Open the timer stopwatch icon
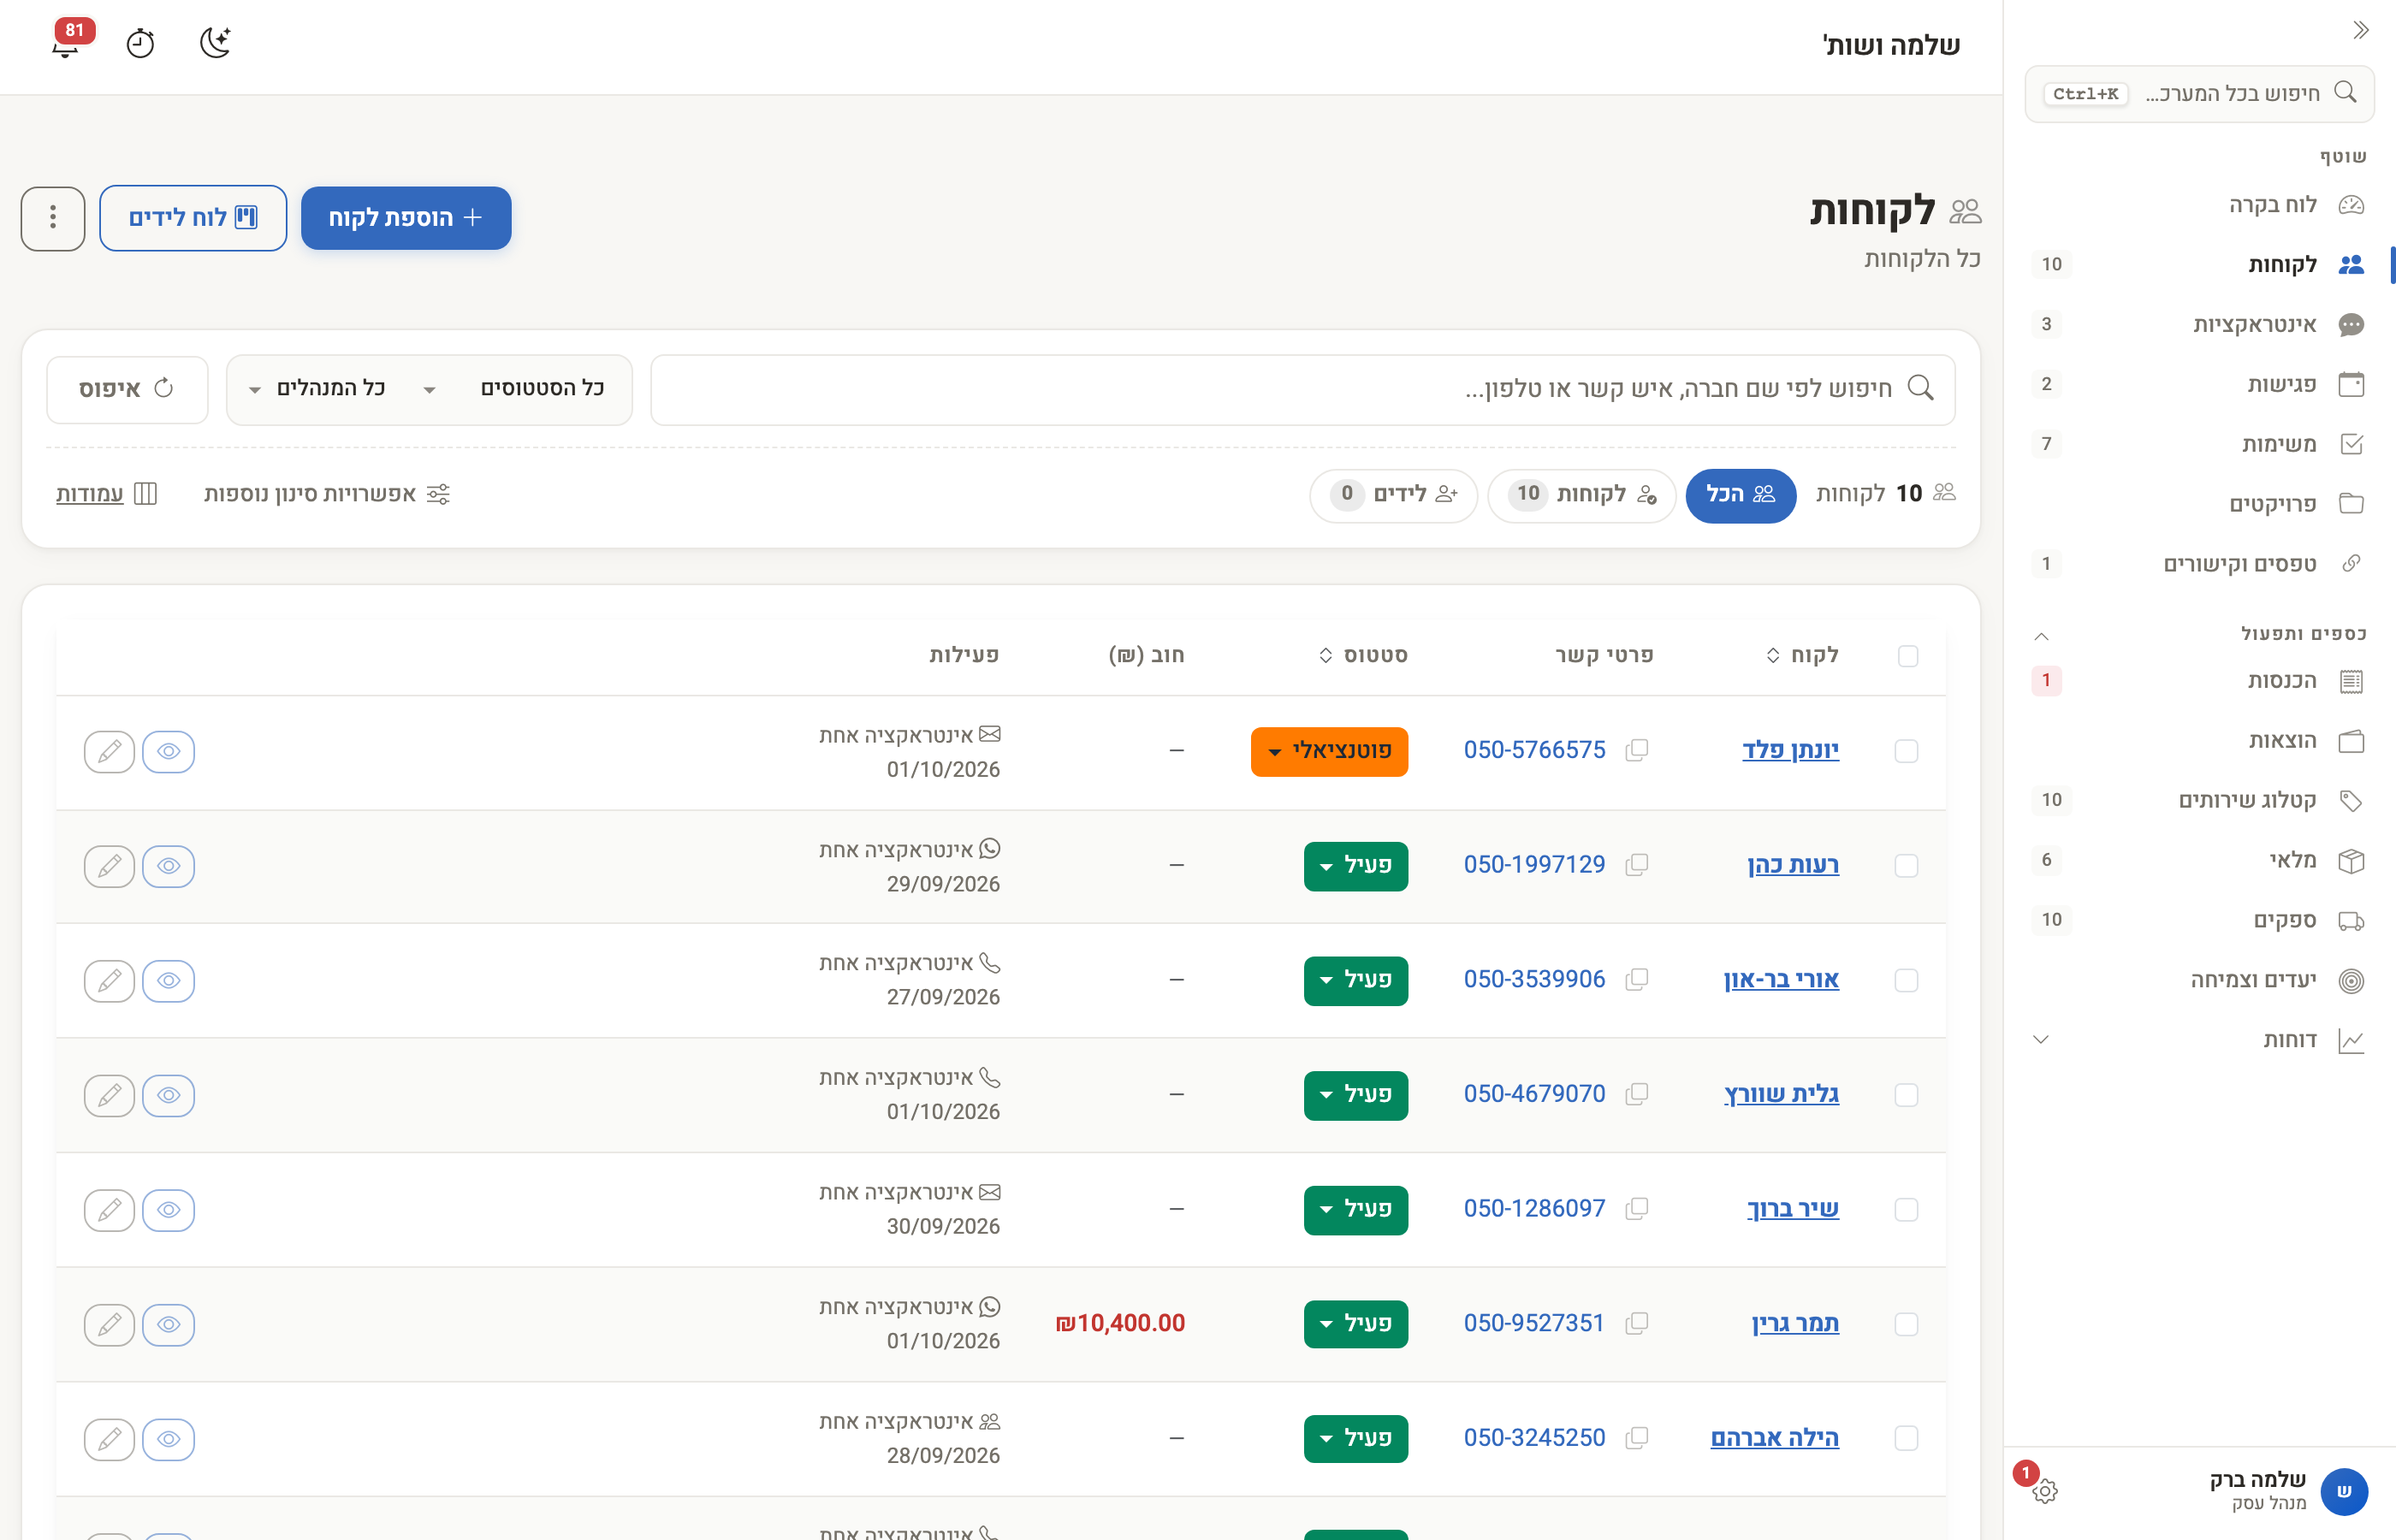The height and width of the screenshot is (1540, 2396). coord(140,43)
